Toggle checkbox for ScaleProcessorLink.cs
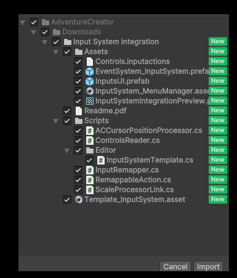The image size is (237, 278). pos(78,190)
